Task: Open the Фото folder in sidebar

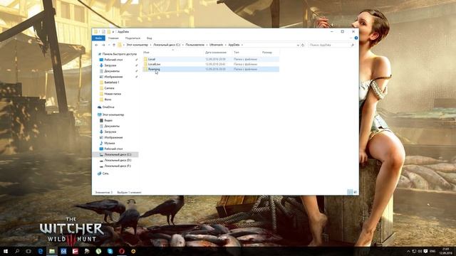Action: click(x=108, y=100)
